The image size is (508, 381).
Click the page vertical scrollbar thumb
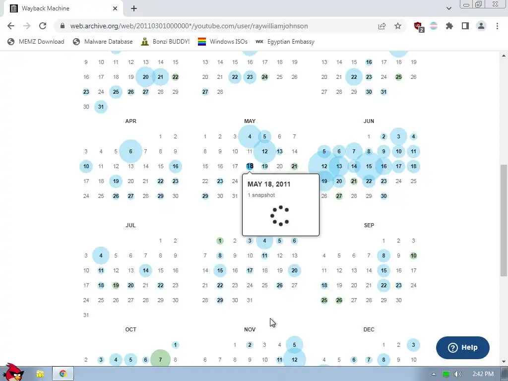coord(504,220)
